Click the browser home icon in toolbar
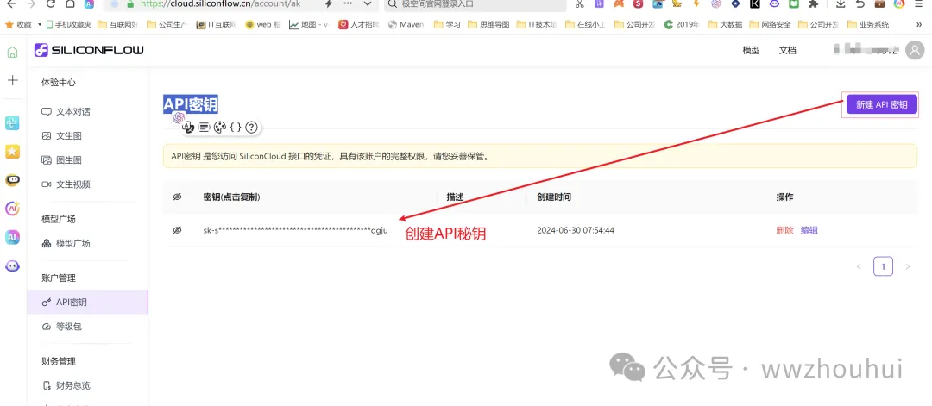Image resolution: width=932 pixels, height=406 pixels. [x=70, y=4]
